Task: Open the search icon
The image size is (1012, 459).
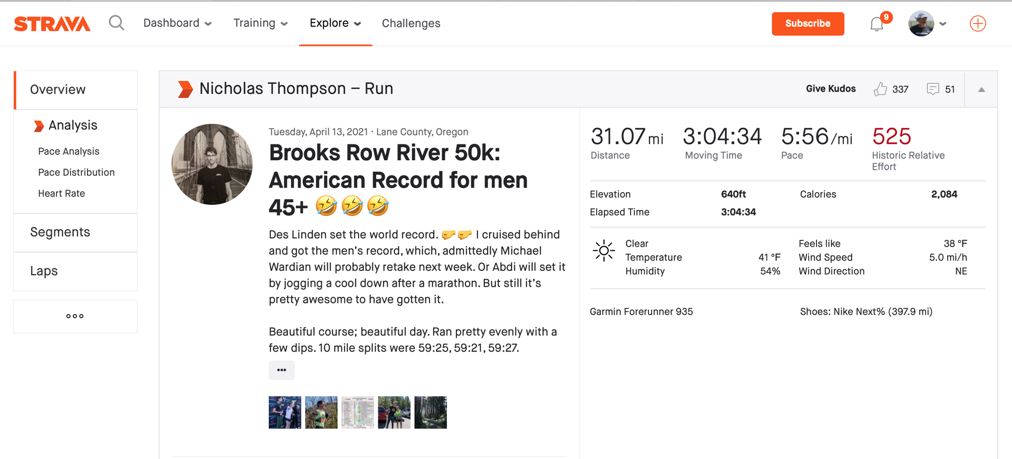Action: tap(116, 23)
